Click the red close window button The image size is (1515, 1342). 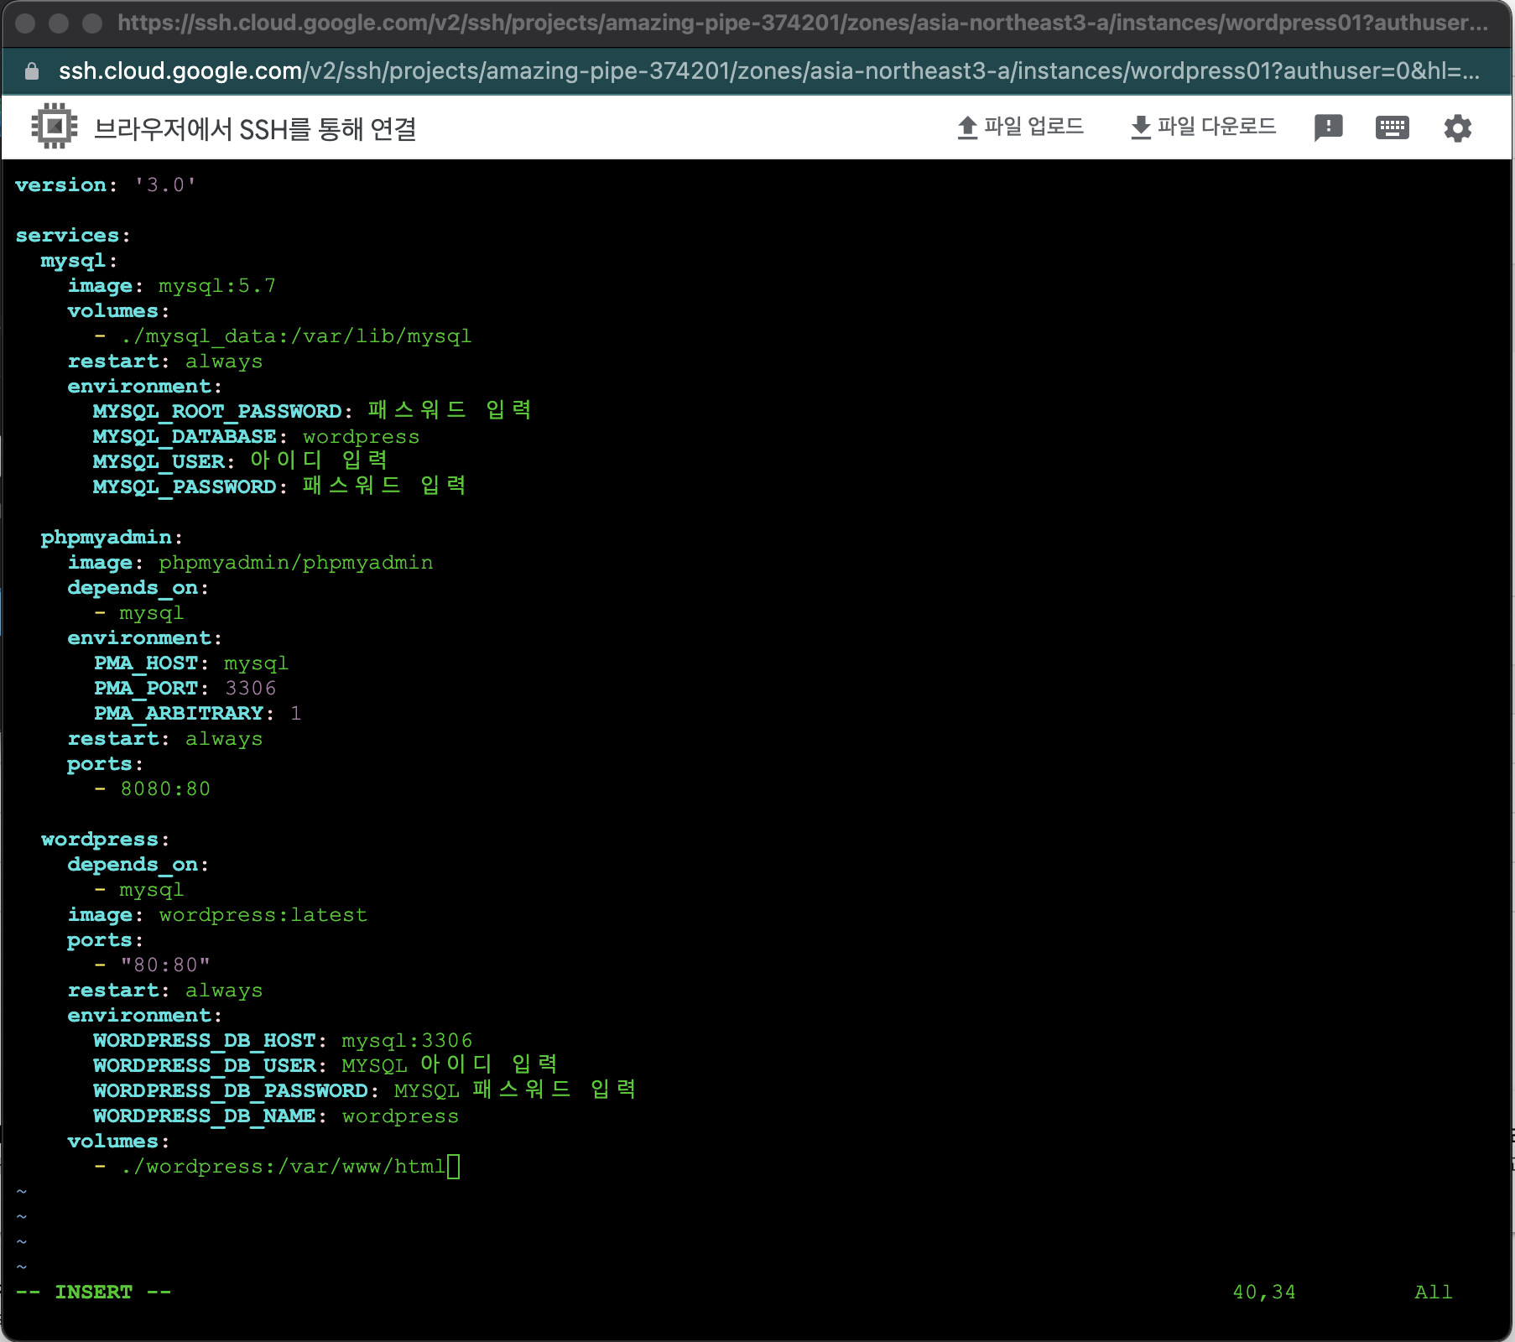point(25,23)
